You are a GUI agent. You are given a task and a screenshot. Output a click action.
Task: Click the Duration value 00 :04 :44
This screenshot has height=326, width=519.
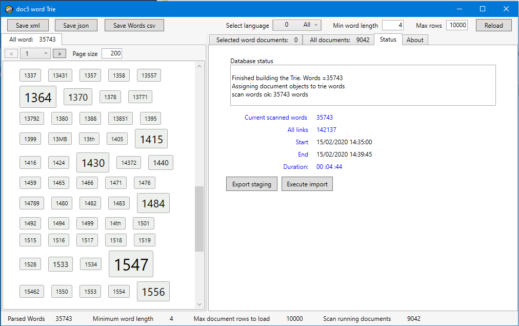pyautogui.click(x=329, y=167)
